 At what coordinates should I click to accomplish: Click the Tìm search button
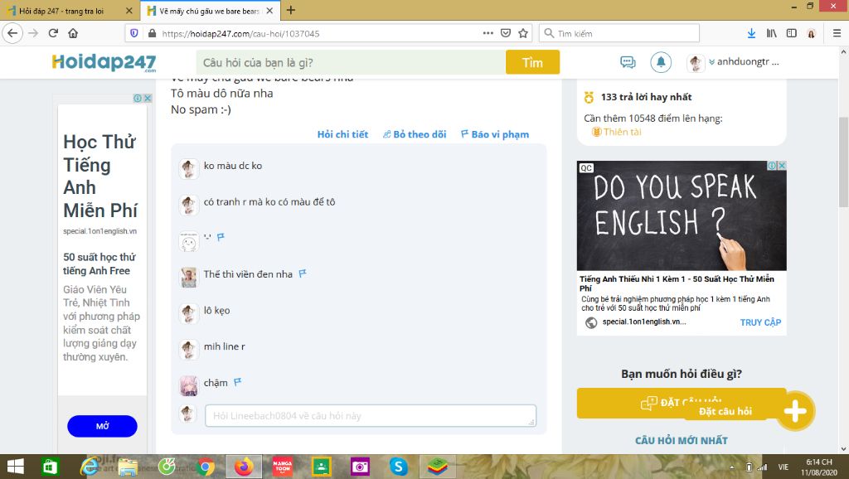[532, 62]
